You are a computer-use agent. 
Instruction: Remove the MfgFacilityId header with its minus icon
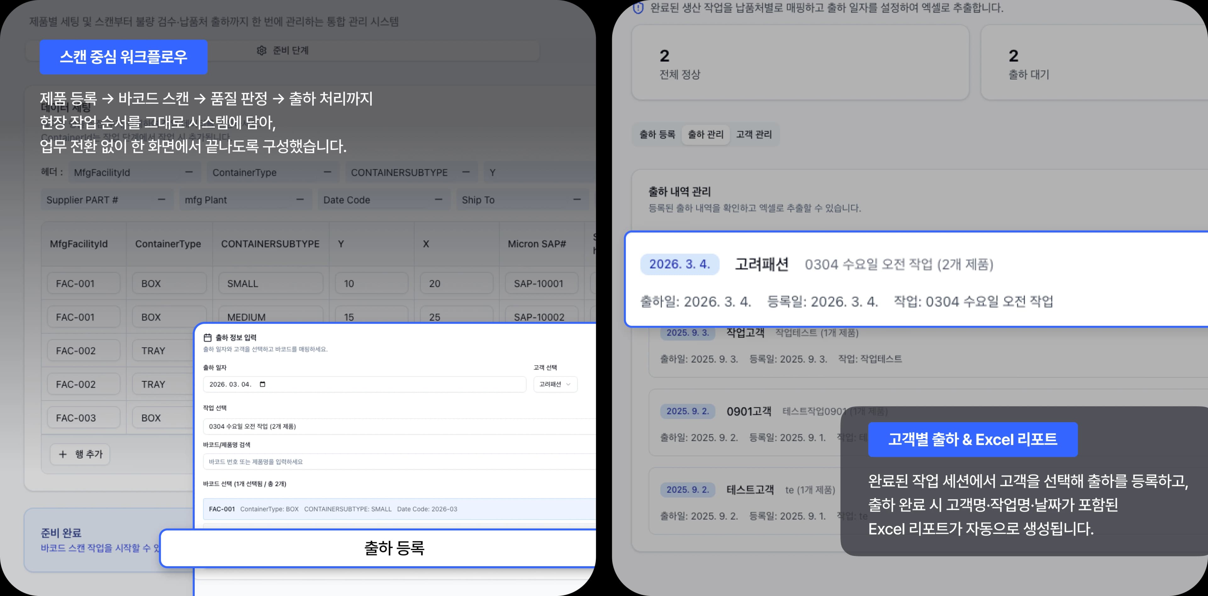[189, 172]
